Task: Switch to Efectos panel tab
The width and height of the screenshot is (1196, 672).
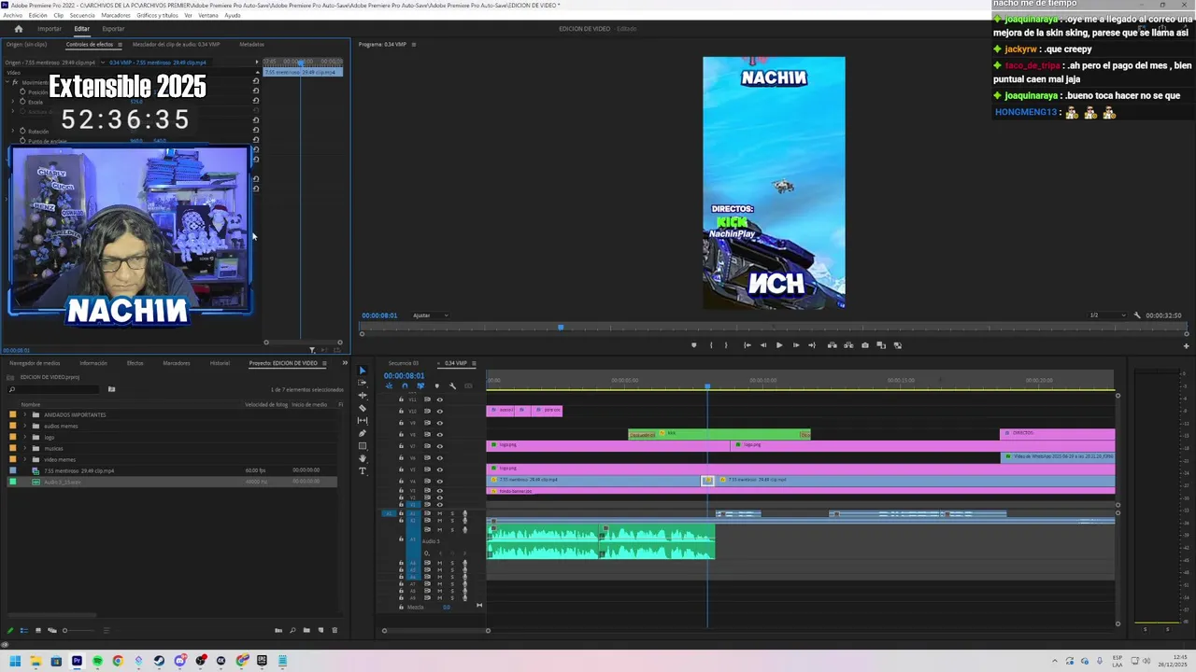Action: pyautogui.click(x=135, y=363)
